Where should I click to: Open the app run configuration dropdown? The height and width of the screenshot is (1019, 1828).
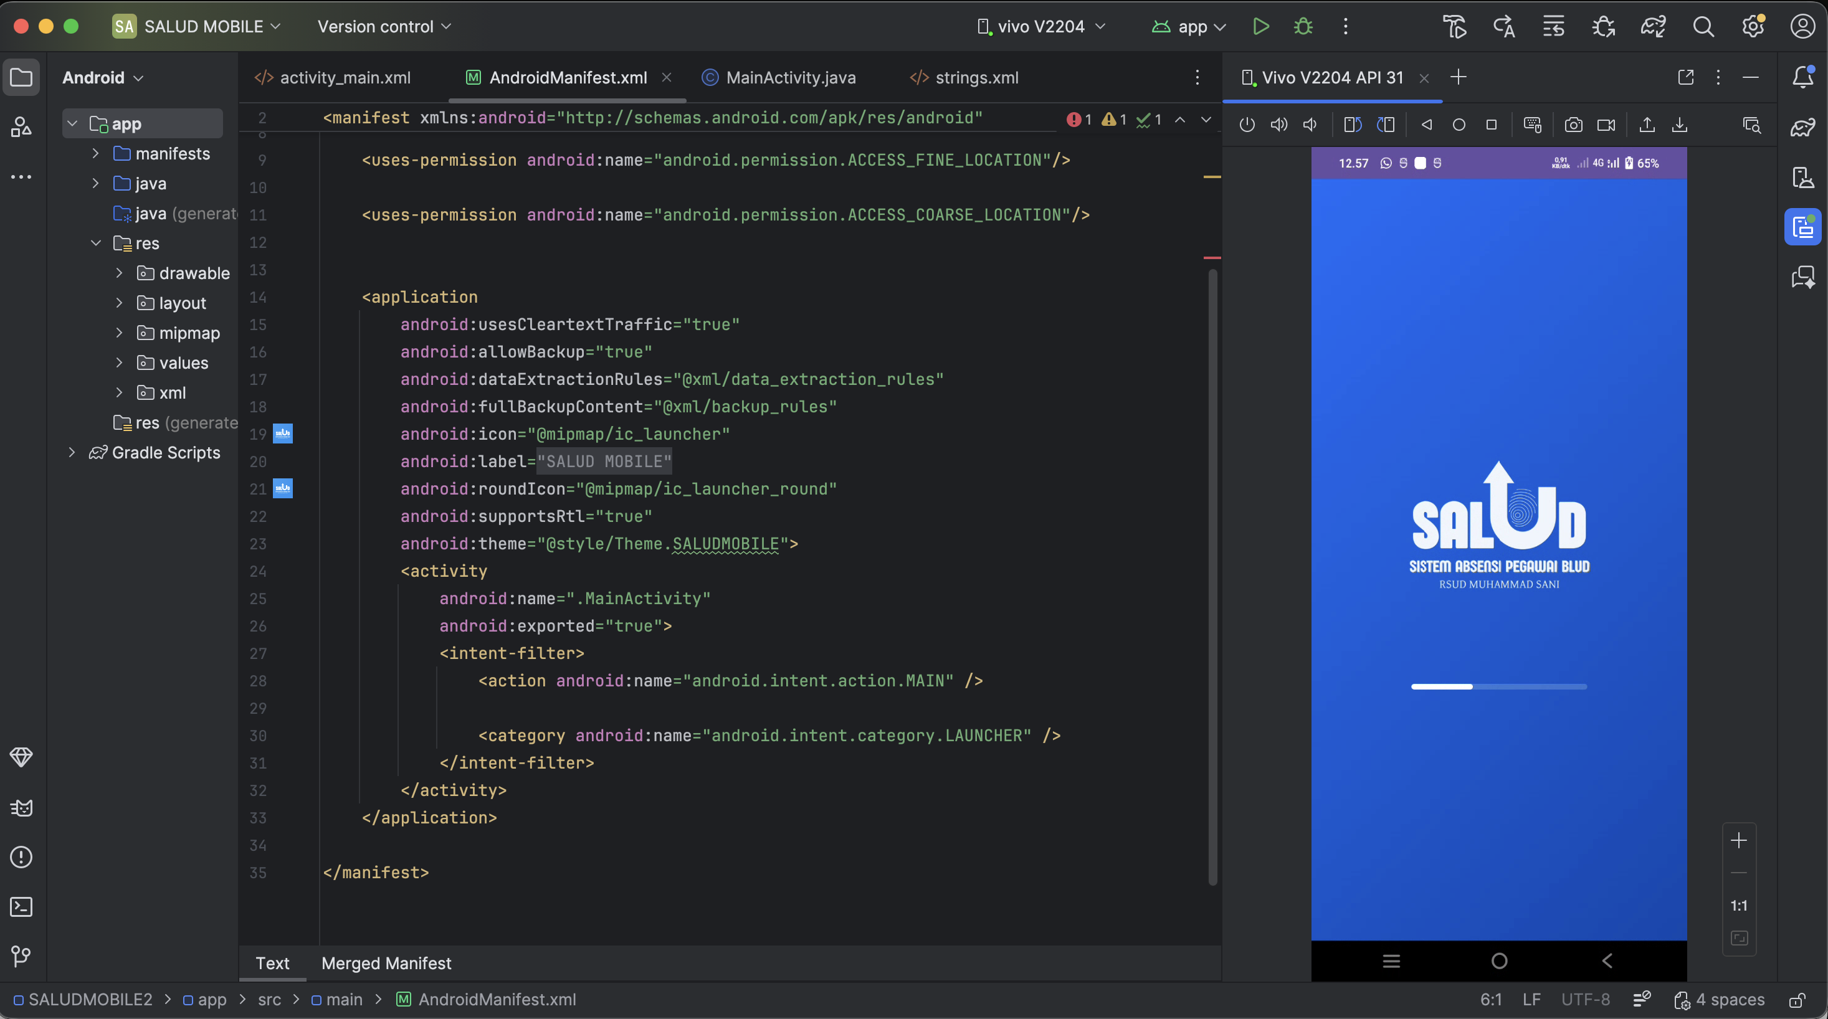[1189, 27]
